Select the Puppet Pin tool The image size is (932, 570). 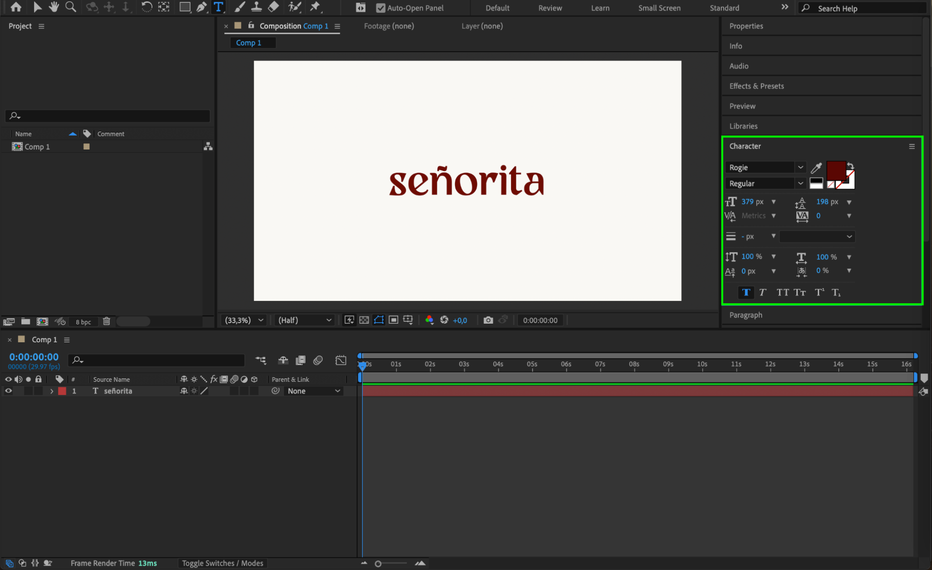[315, 7]
